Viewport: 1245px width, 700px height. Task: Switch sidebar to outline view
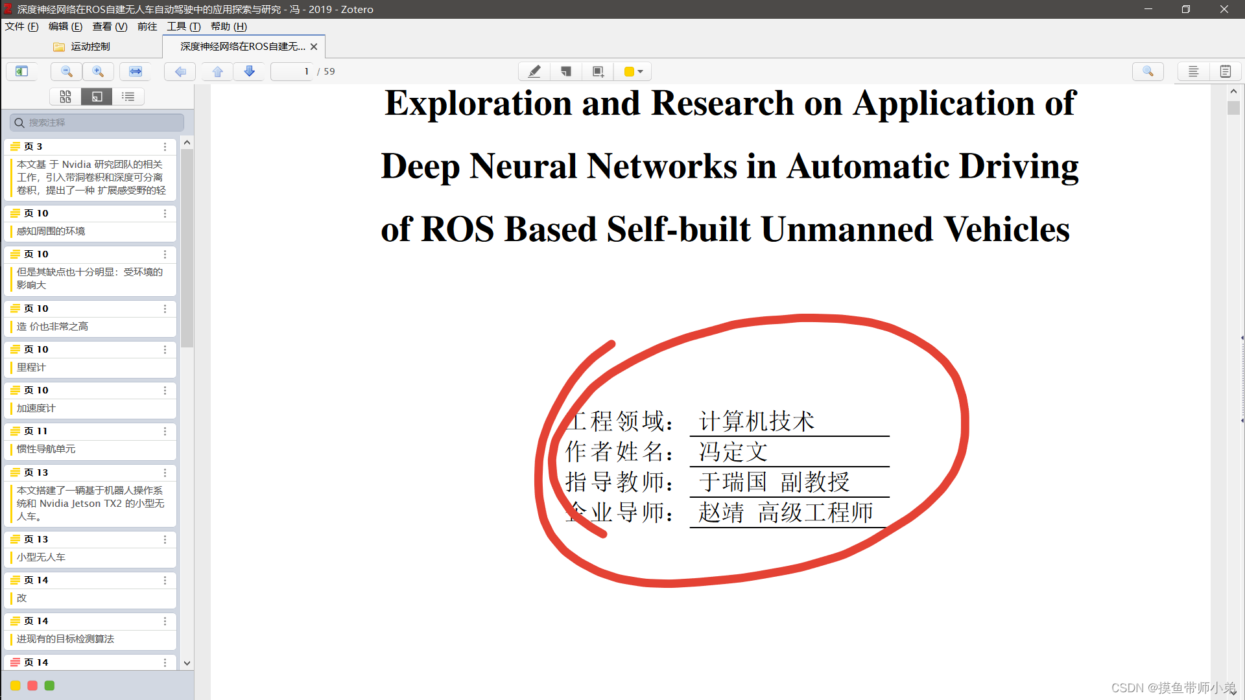(128, 97)
